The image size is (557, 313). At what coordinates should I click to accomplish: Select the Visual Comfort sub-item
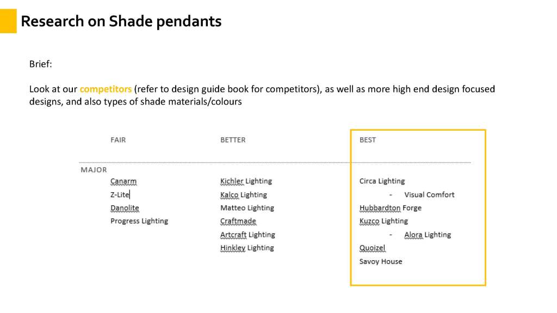pos(429,194)
